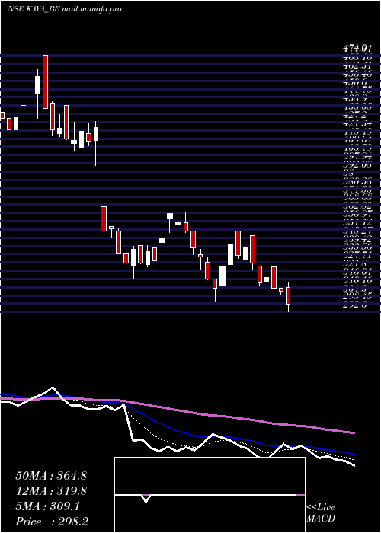Click the MACD dip marker in box
Viewport: 381px width, 533px height.
[146, 499]
